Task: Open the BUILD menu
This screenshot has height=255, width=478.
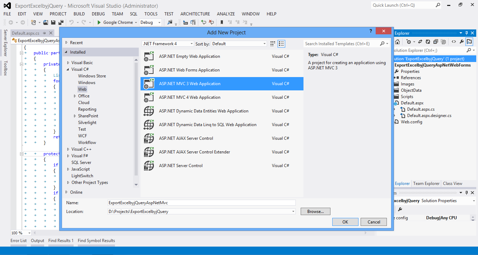Action: pos(79,14)
